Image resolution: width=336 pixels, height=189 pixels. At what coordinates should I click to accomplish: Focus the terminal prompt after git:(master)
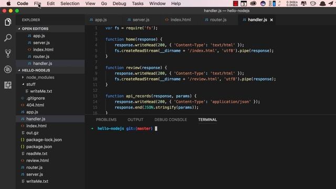[156, 129]
